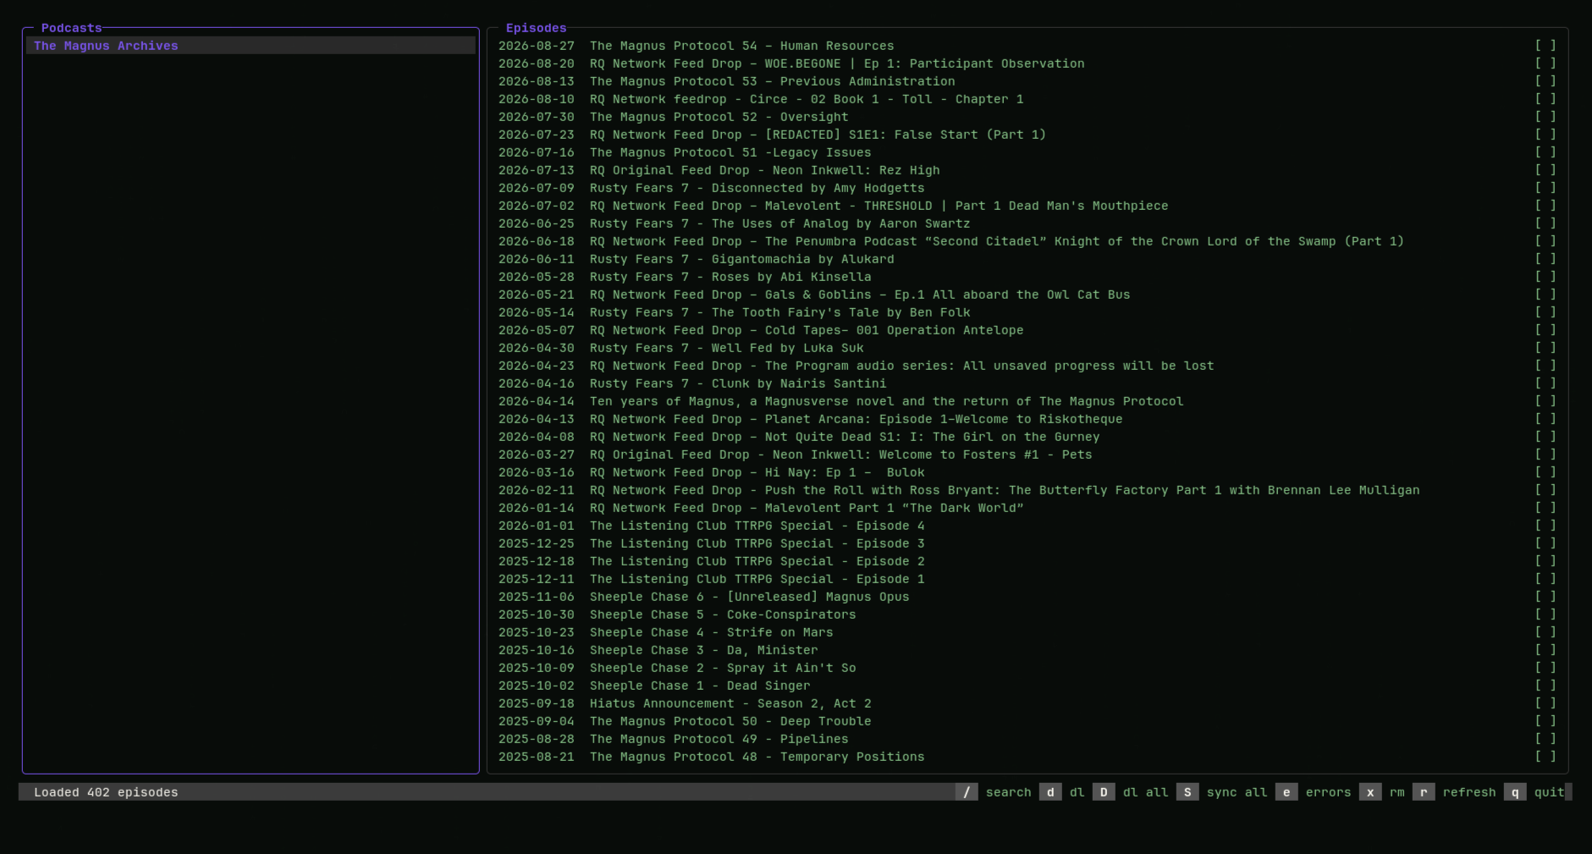This screenshot has width=1592, height=854.
Task: Select Rusty Fears 7 Gigantomachia by Alukard
Action: pos(1027,259)
